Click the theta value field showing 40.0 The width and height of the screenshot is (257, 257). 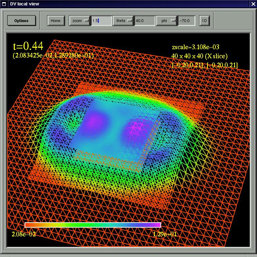tap(145, 21)
